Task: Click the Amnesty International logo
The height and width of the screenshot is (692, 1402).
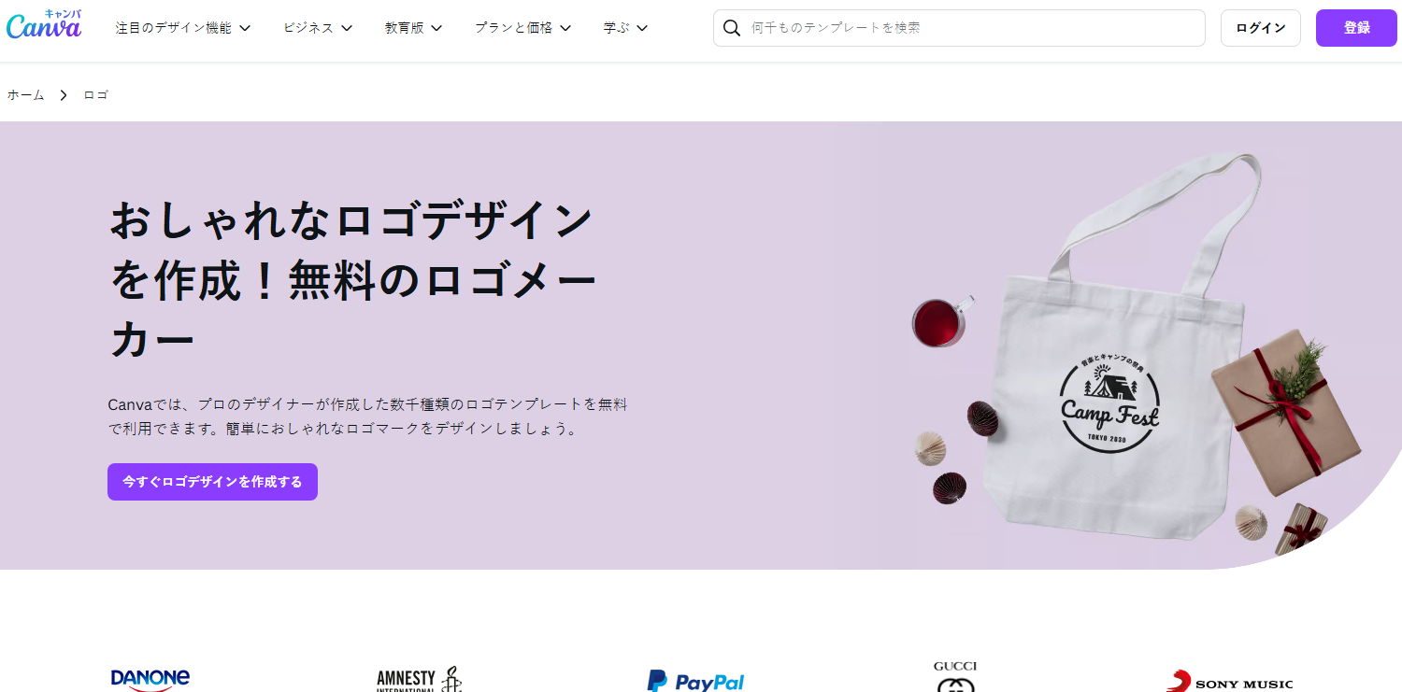Action: [419, 679]
